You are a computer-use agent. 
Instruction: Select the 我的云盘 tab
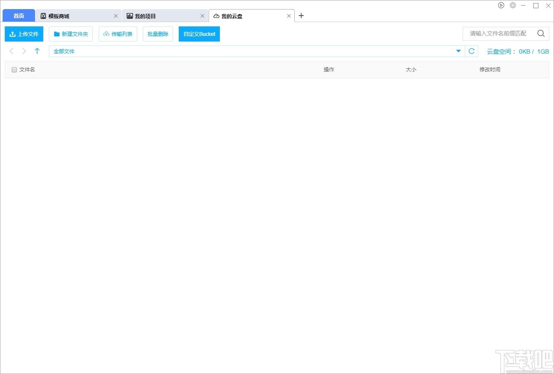point(251,16)
